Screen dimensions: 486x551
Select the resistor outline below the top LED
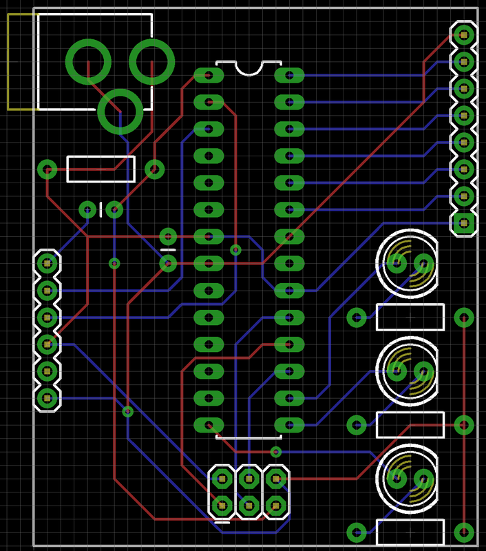(x=410, y=318)
